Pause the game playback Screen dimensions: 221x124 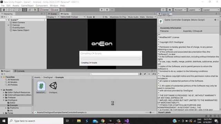pos(107,10)
